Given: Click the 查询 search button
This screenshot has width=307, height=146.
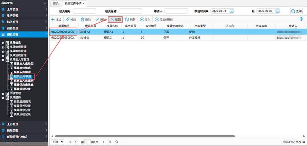Looking at the screenshot, I should [x=296, y=11].
